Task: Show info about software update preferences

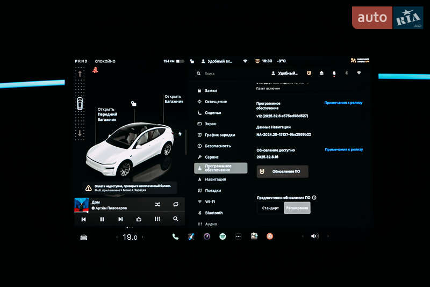Action: coord(314,197)
